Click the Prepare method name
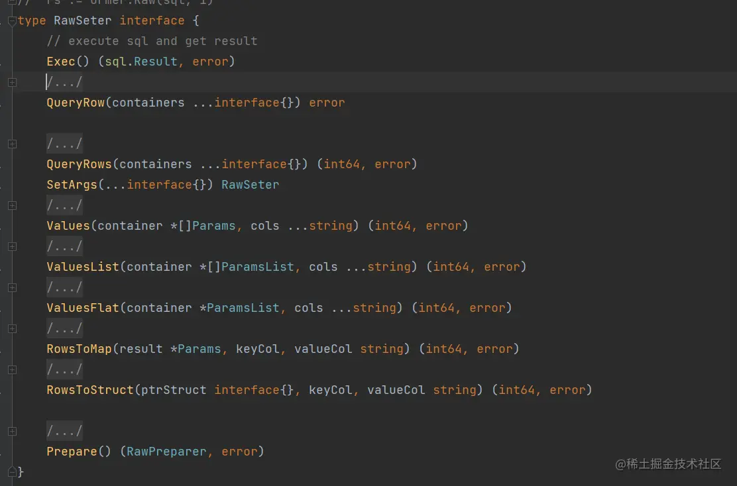 (x=72, y=452)
